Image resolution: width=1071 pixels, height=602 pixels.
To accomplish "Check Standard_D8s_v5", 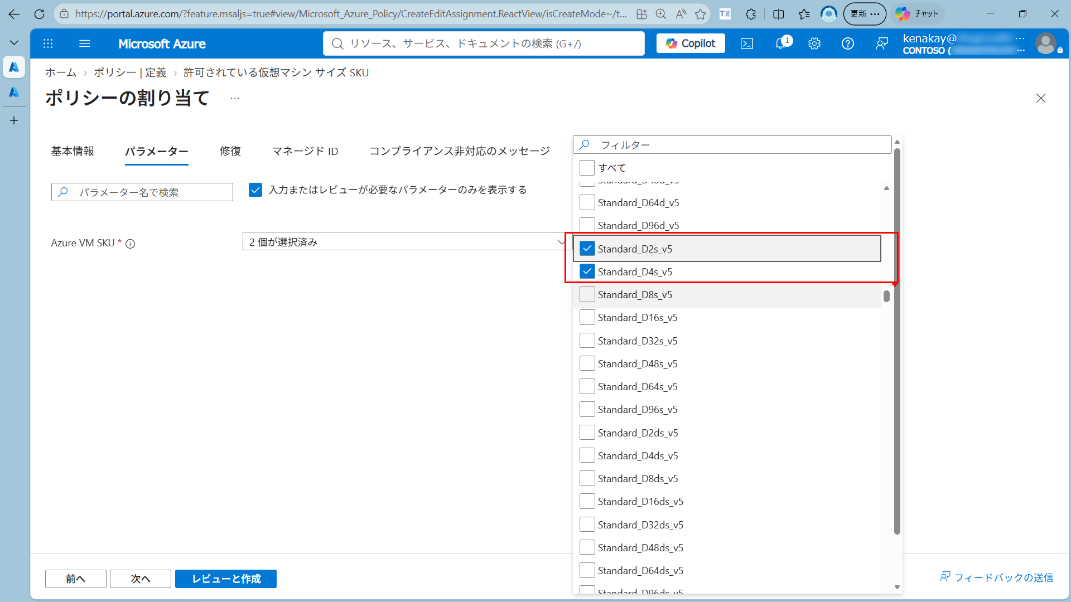I will pyautogui.click(x=587, y=294).
